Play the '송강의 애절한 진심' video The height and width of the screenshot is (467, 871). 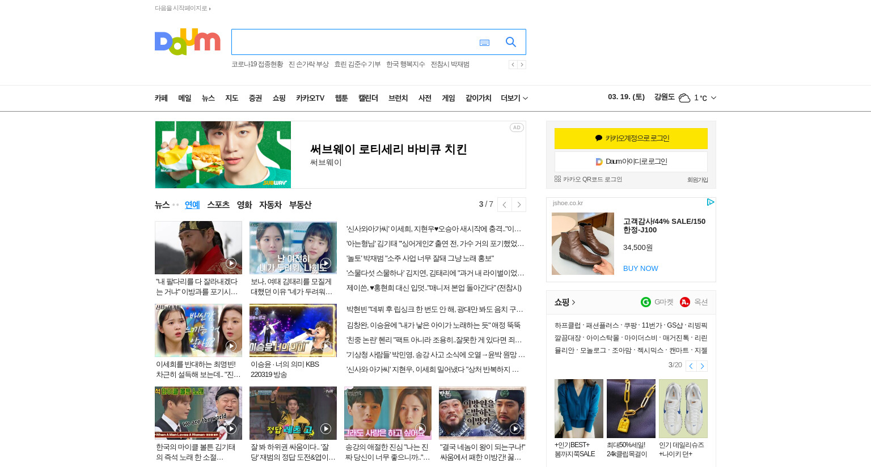coord(420,428)
